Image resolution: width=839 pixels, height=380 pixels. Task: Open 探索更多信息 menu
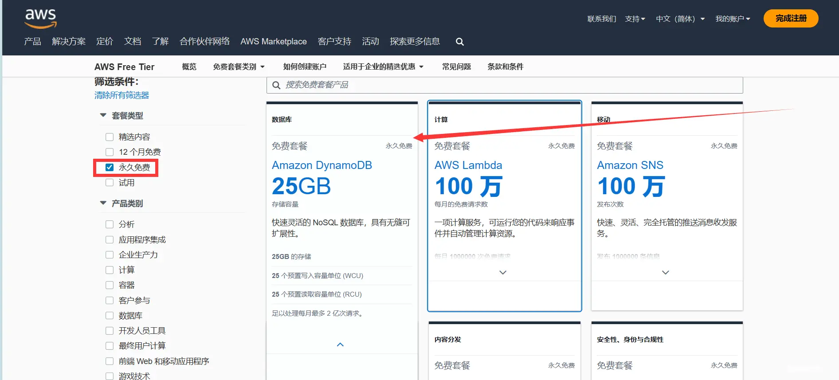click(x=415, y=41)
